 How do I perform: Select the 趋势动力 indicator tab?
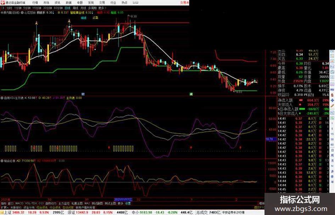click(x=51, y=203)
